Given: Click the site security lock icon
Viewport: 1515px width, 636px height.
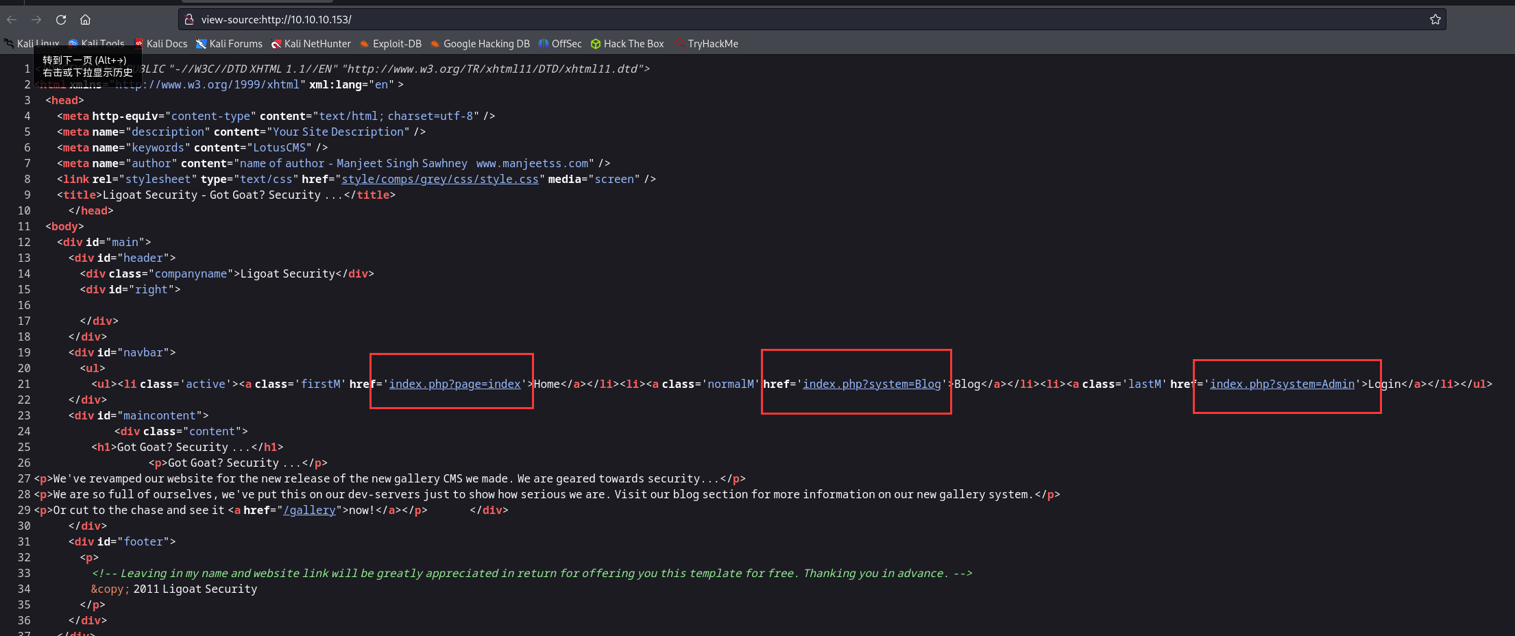Looking at the screenshot, I should [x=189, y=19].
